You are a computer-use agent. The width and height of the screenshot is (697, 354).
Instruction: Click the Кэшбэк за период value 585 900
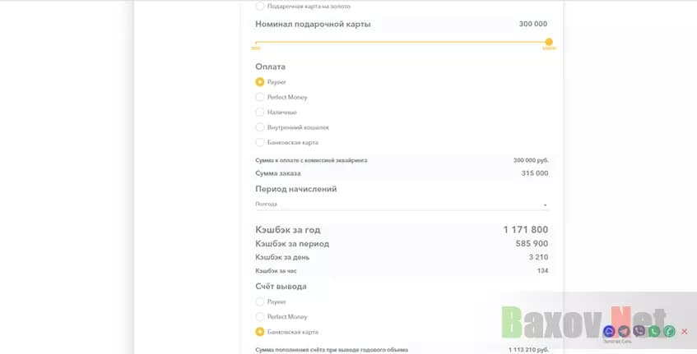click(x=532, y=244)
